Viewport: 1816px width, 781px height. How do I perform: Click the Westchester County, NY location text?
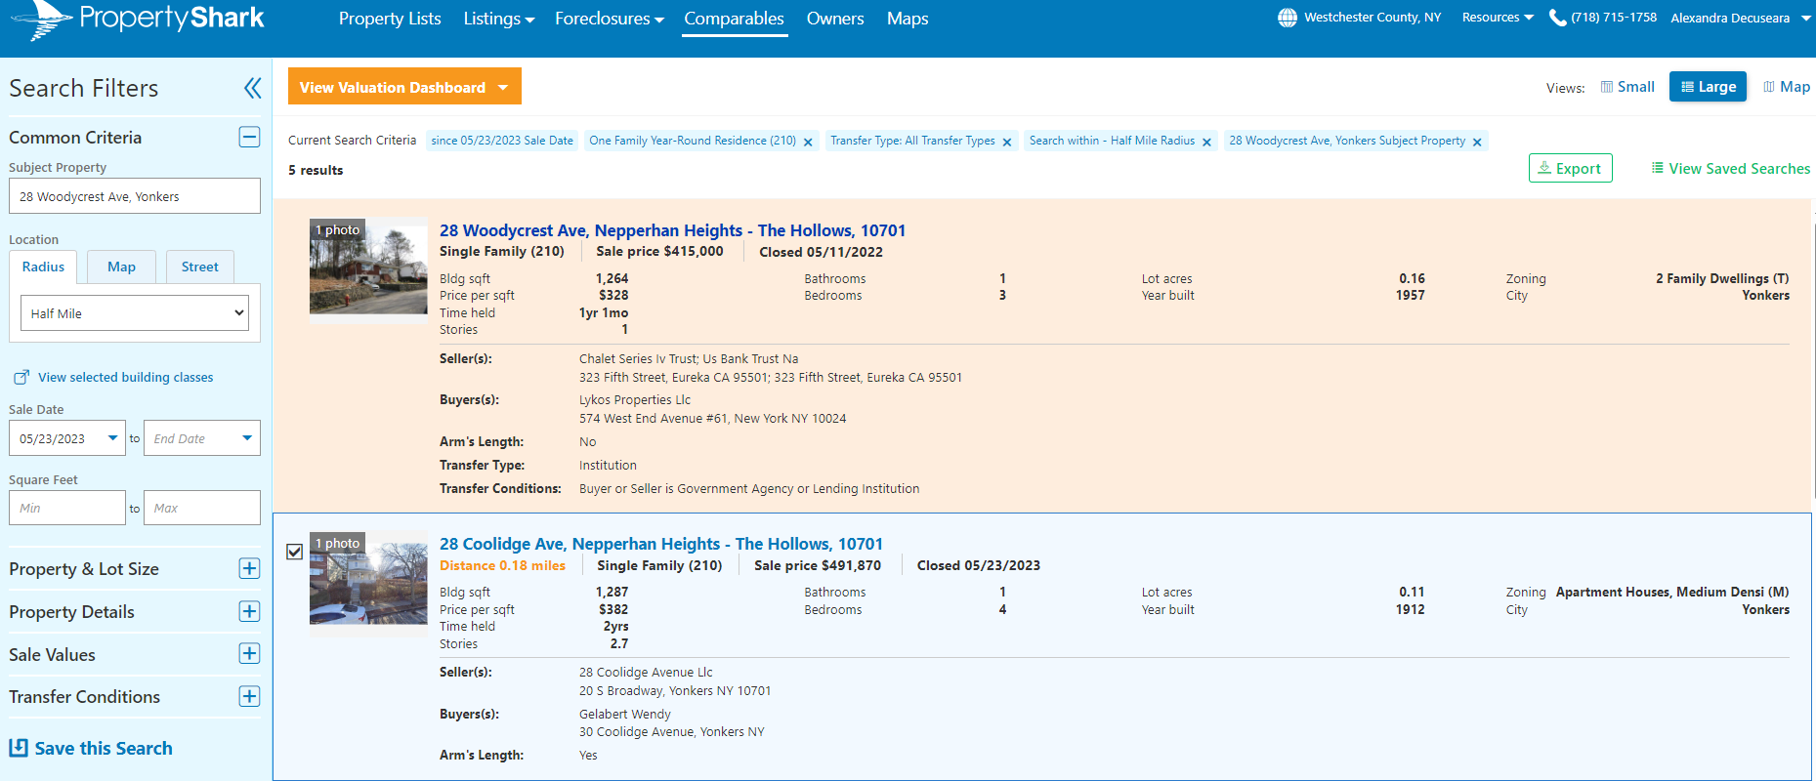pyautogui.click(x=1373, y=18)
